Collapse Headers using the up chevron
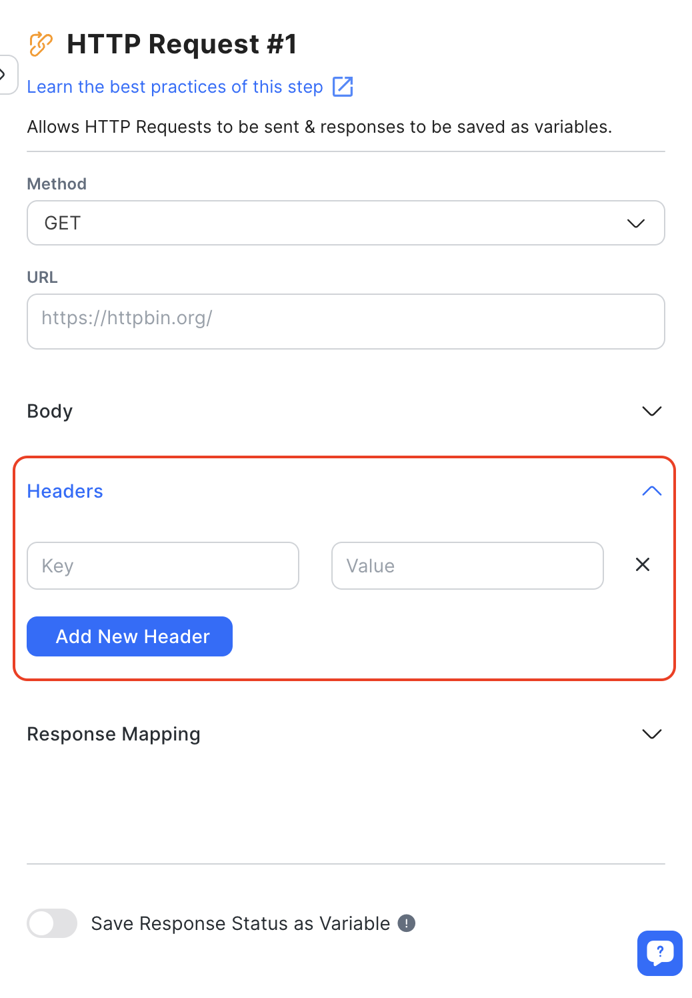The image size is (692, 998). 651,492
